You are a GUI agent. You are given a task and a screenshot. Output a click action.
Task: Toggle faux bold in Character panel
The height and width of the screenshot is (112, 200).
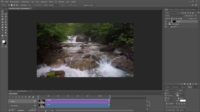167,104
